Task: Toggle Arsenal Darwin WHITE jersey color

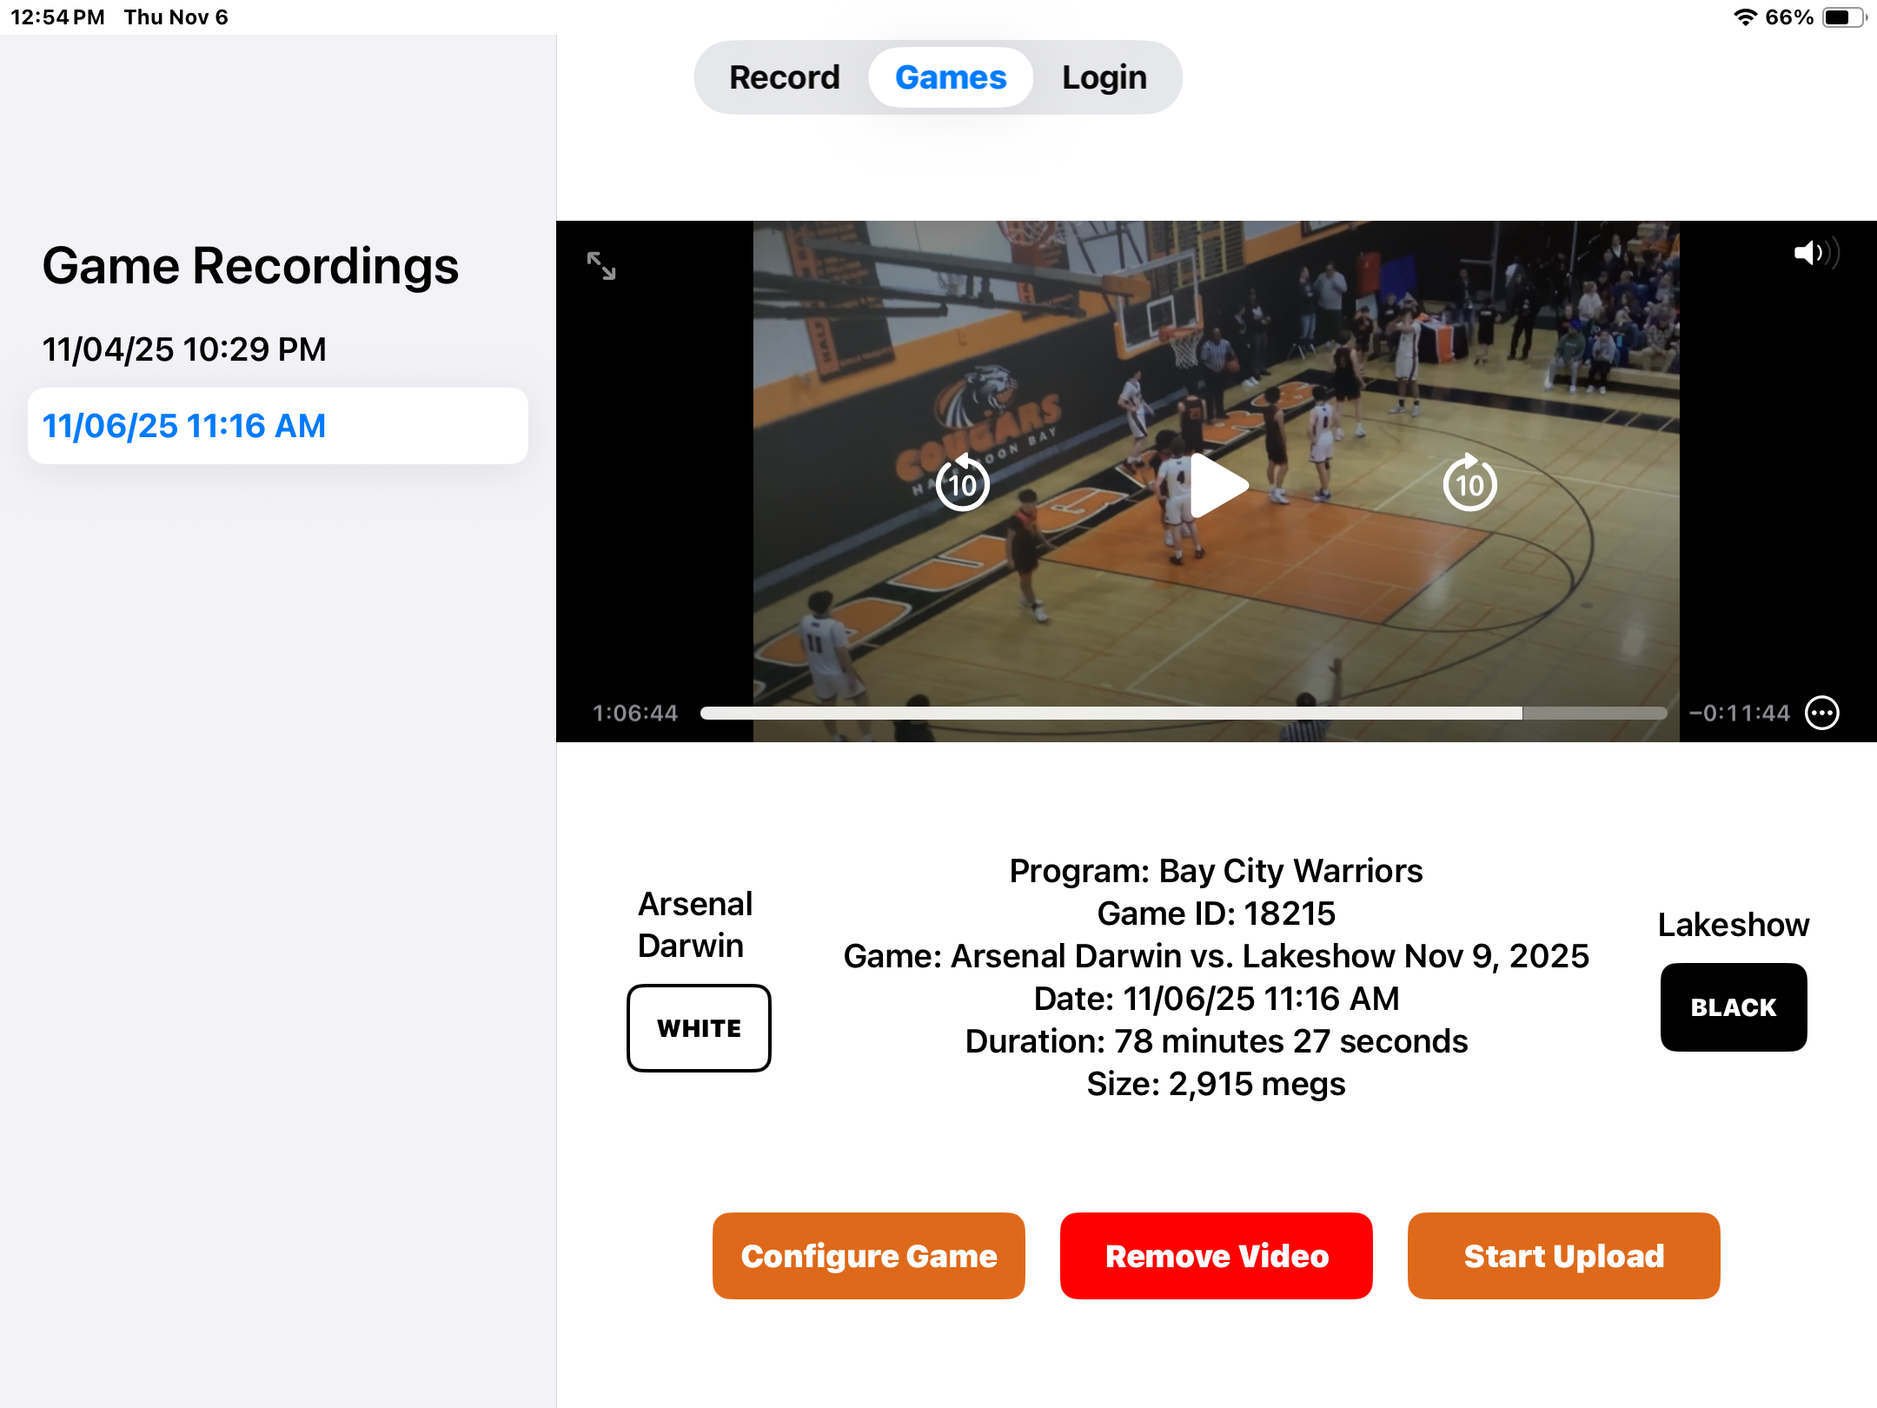Action: coord(699,1028)
